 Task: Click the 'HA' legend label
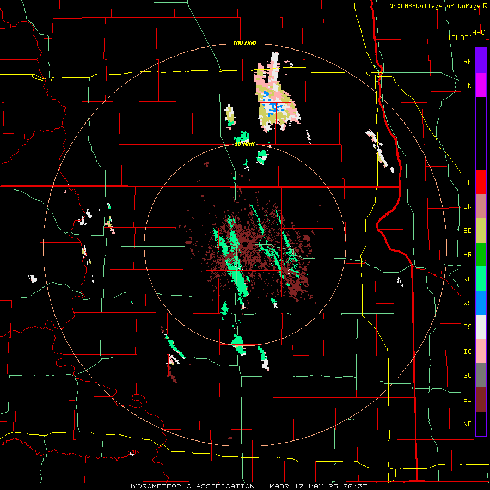pos(467,182)
